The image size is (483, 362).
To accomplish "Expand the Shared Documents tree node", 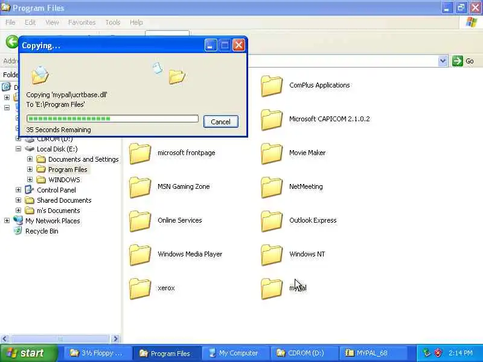I will tap(19, 200).
